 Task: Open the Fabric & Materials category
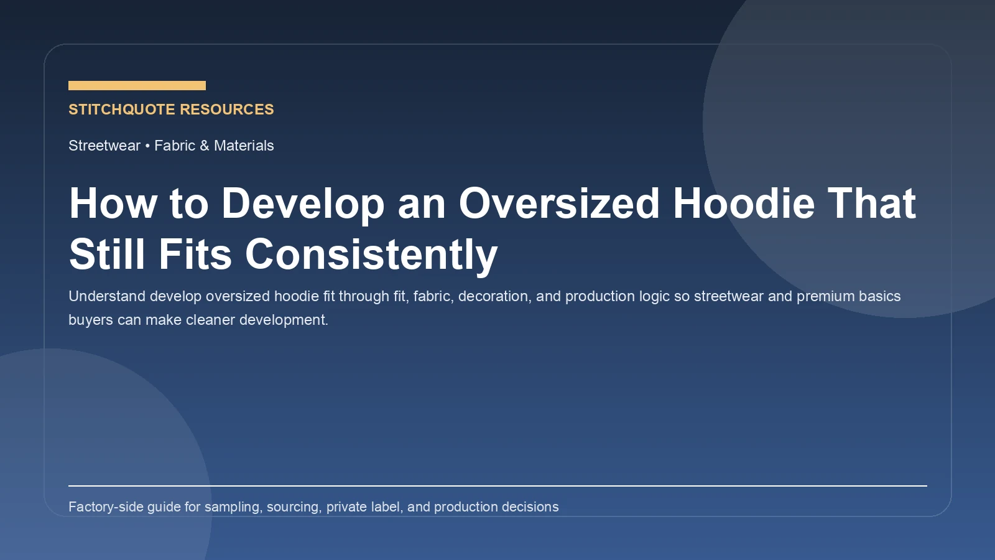click(213, 146)
